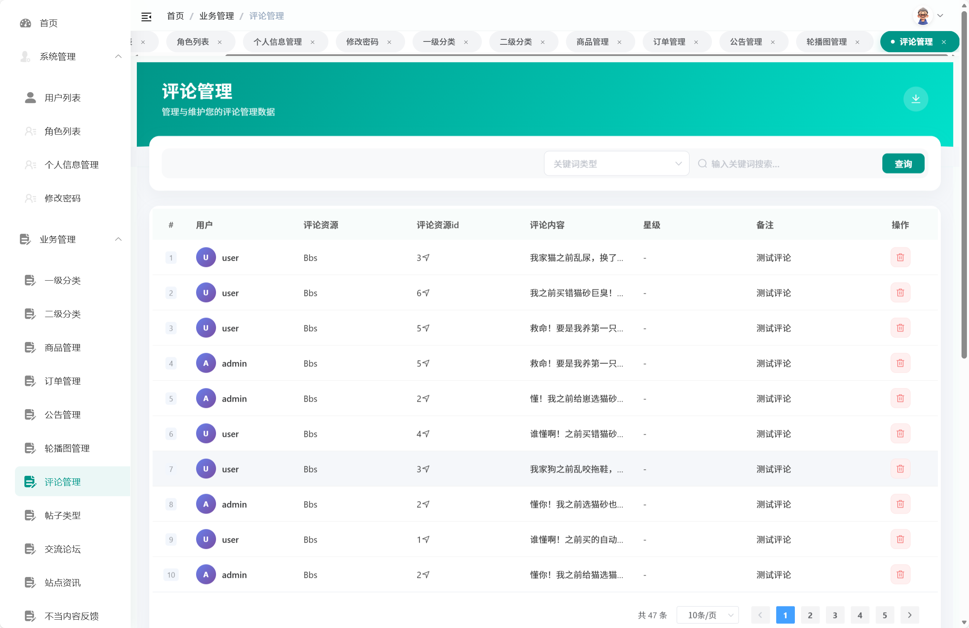Open 用户列表 in the sidebar
Screen dimensions: 969x628
tap(63, 98)
